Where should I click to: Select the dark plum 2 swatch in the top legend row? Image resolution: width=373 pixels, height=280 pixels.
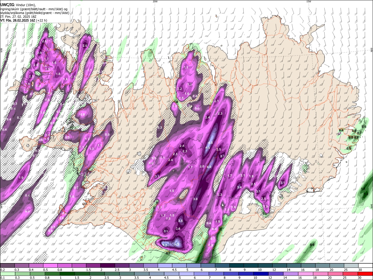click(x=108, y=266)
